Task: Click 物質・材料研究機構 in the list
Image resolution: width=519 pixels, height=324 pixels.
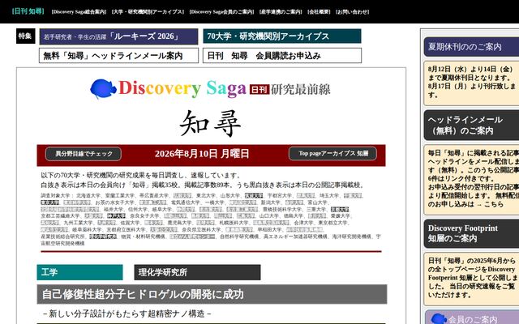Action: pyautogui.click(x=143, y=237)
